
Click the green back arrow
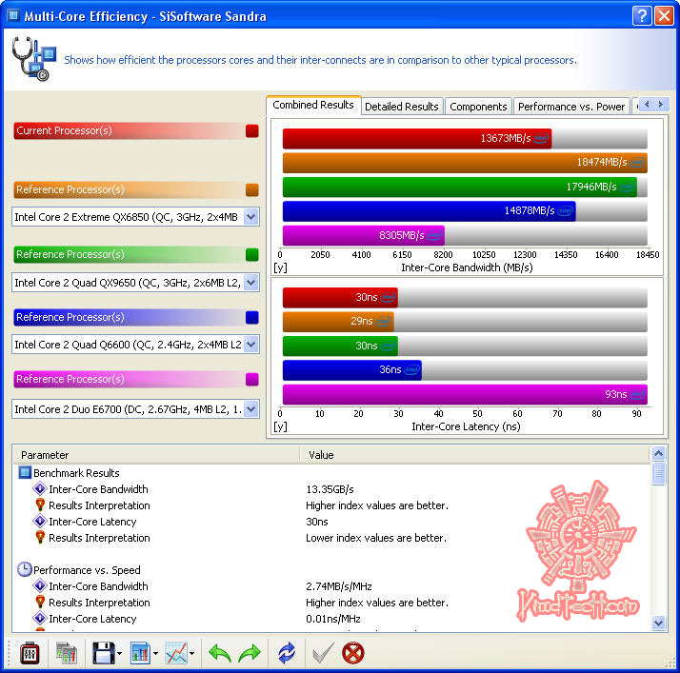tap(219, 653)
